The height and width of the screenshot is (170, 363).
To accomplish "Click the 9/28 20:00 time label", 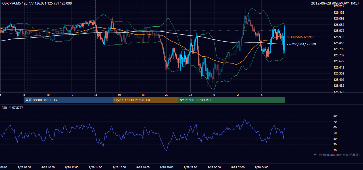I will tap(167, 167).
